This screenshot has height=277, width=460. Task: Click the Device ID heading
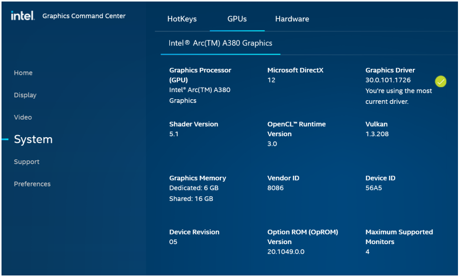pos(380,178)
